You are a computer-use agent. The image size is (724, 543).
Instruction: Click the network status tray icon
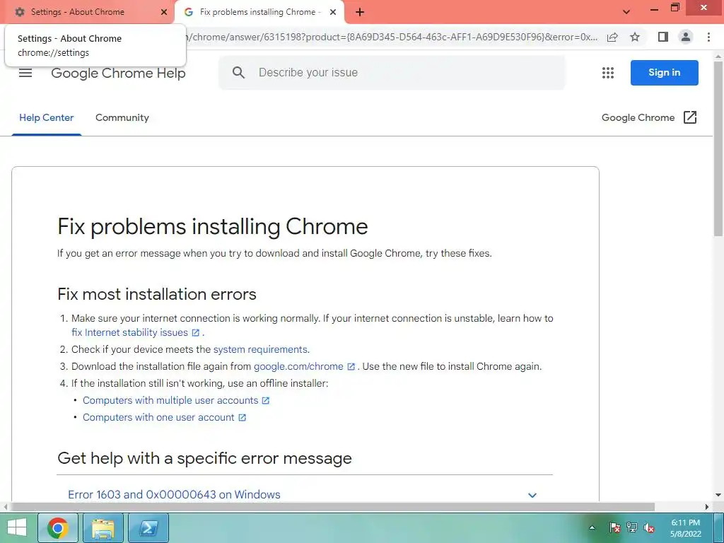tap(631, 527)
